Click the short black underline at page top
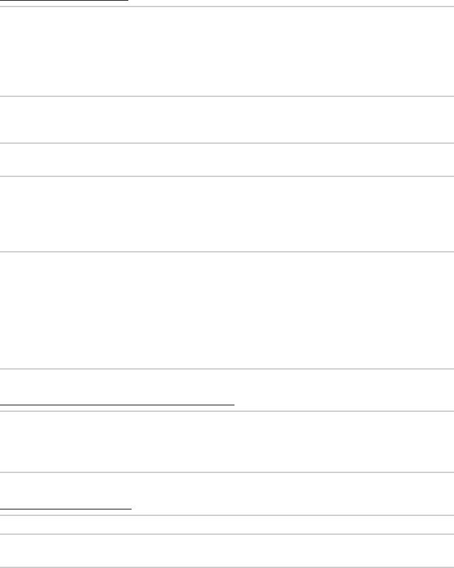Viewport: 454px width, 568px height. click(x=64, y=1)
